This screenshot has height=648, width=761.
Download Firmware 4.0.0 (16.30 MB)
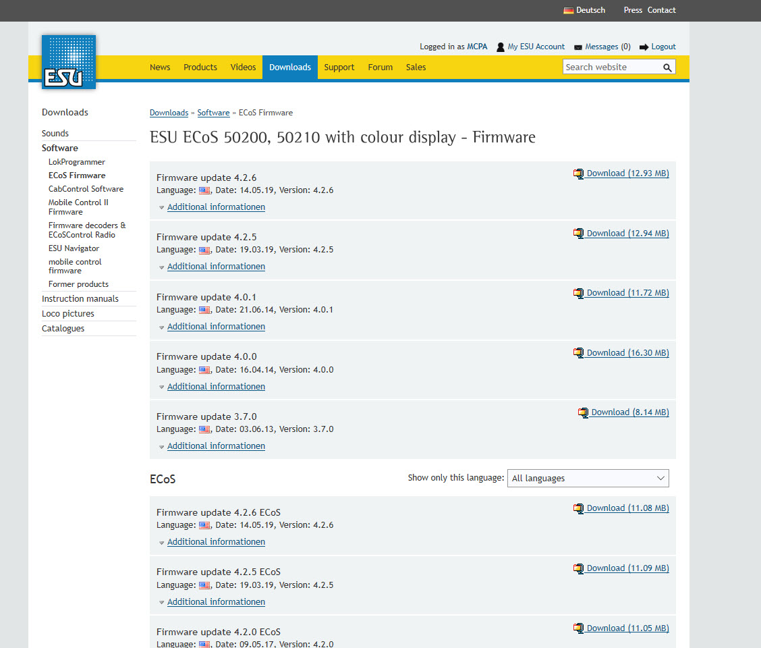click(x=627, y=353)
